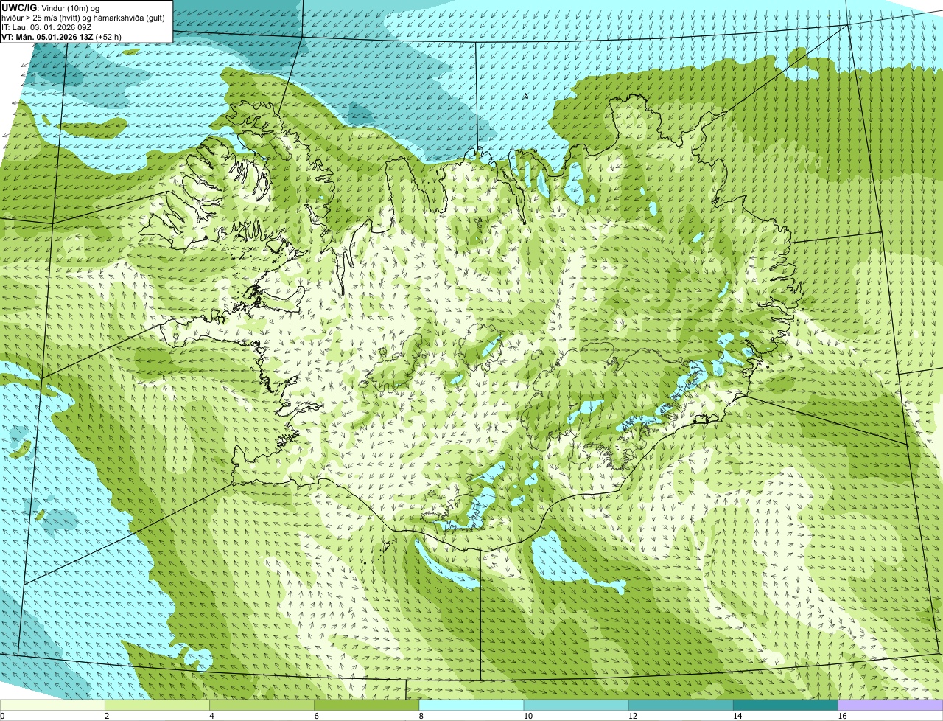943x721 pixels.
Task: Click the legend scale label '6'
Action: coord(317,716)
